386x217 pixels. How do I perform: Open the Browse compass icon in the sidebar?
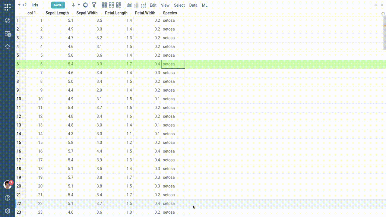coord(8,20)
